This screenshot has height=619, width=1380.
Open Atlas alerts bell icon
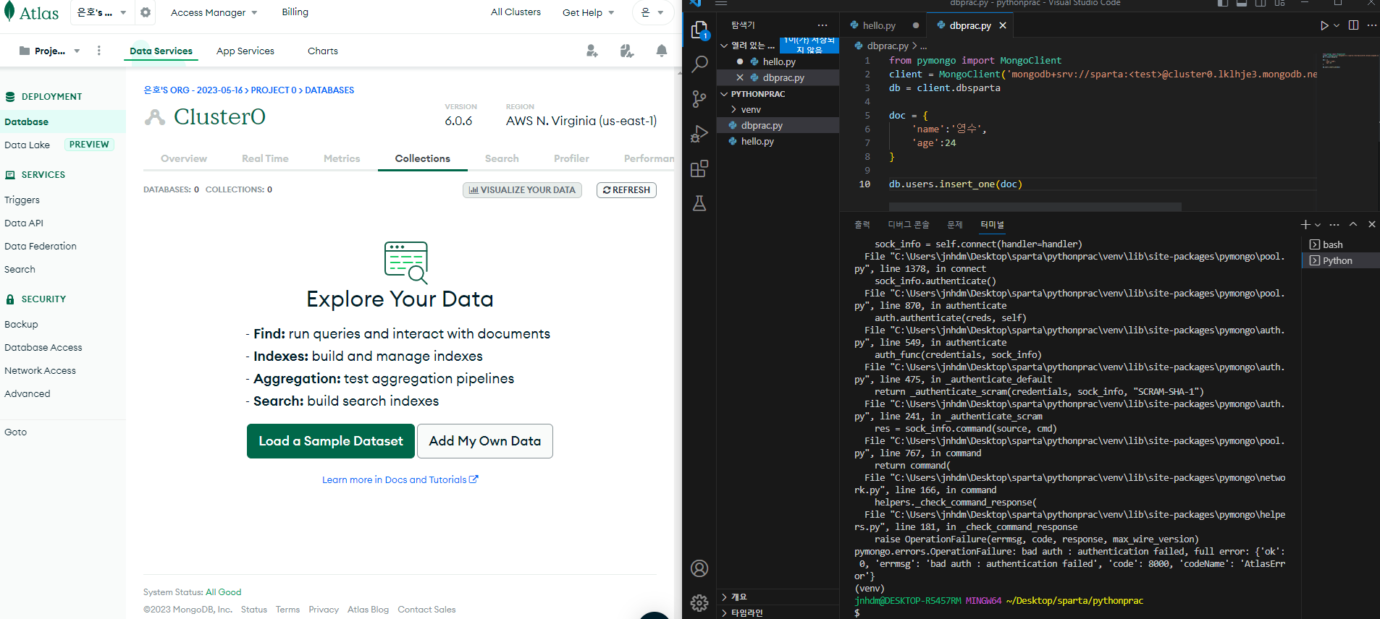pyautogui.click(x=662, y=51)
